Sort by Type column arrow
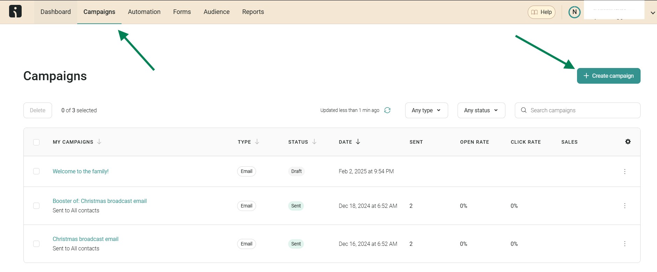Image resolution: width=657 pixels, height=272 pixels. pos(257,142)
